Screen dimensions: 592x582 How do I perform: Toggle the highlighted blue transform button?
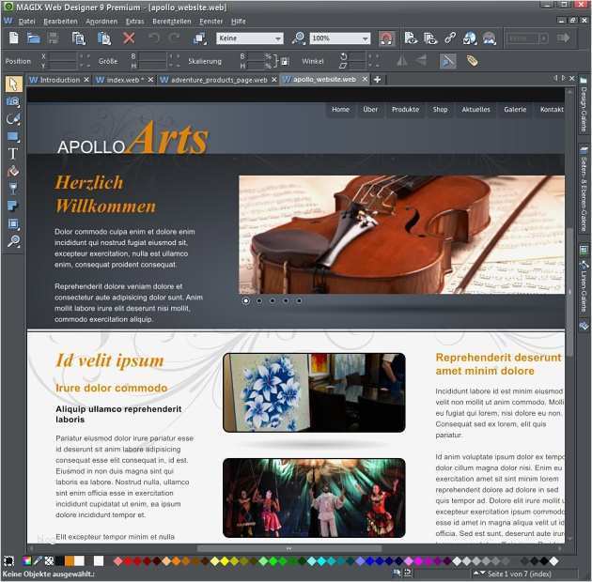coord(448,61)
